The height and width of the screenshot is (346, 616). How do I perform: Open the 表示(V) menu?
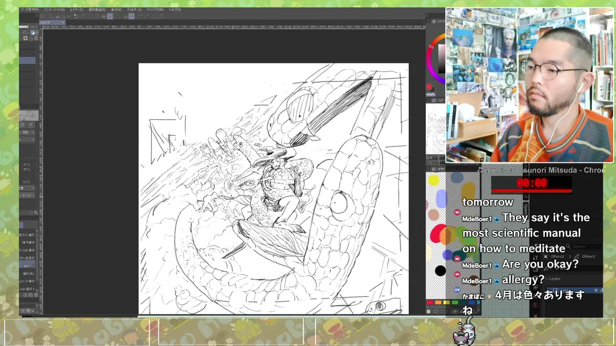(x=116, y=10)
